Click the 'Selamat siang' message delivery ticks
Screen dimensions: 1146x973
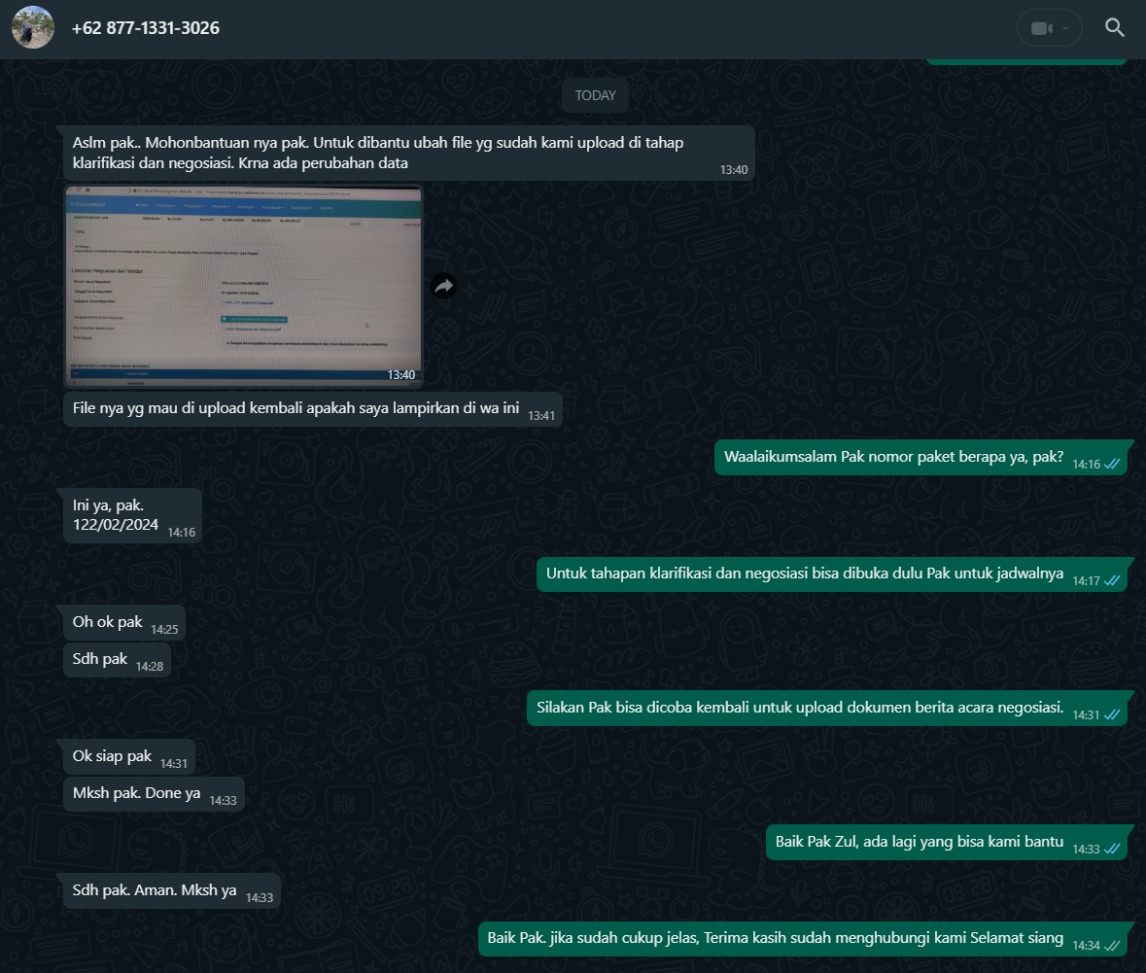point(1112,945)
